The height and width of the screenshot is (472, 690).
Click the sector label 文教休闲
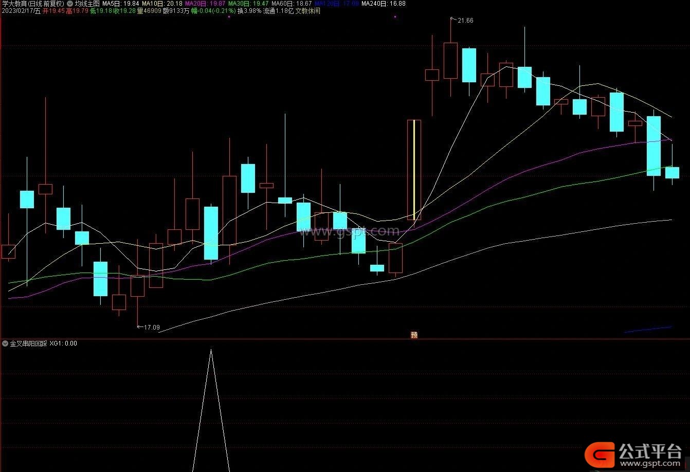point(307,11)
